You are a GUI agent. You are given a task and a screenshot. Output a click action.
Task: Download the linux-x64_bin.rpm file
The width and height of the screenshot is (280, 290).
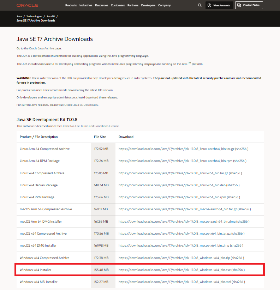[x=172, y=197]
